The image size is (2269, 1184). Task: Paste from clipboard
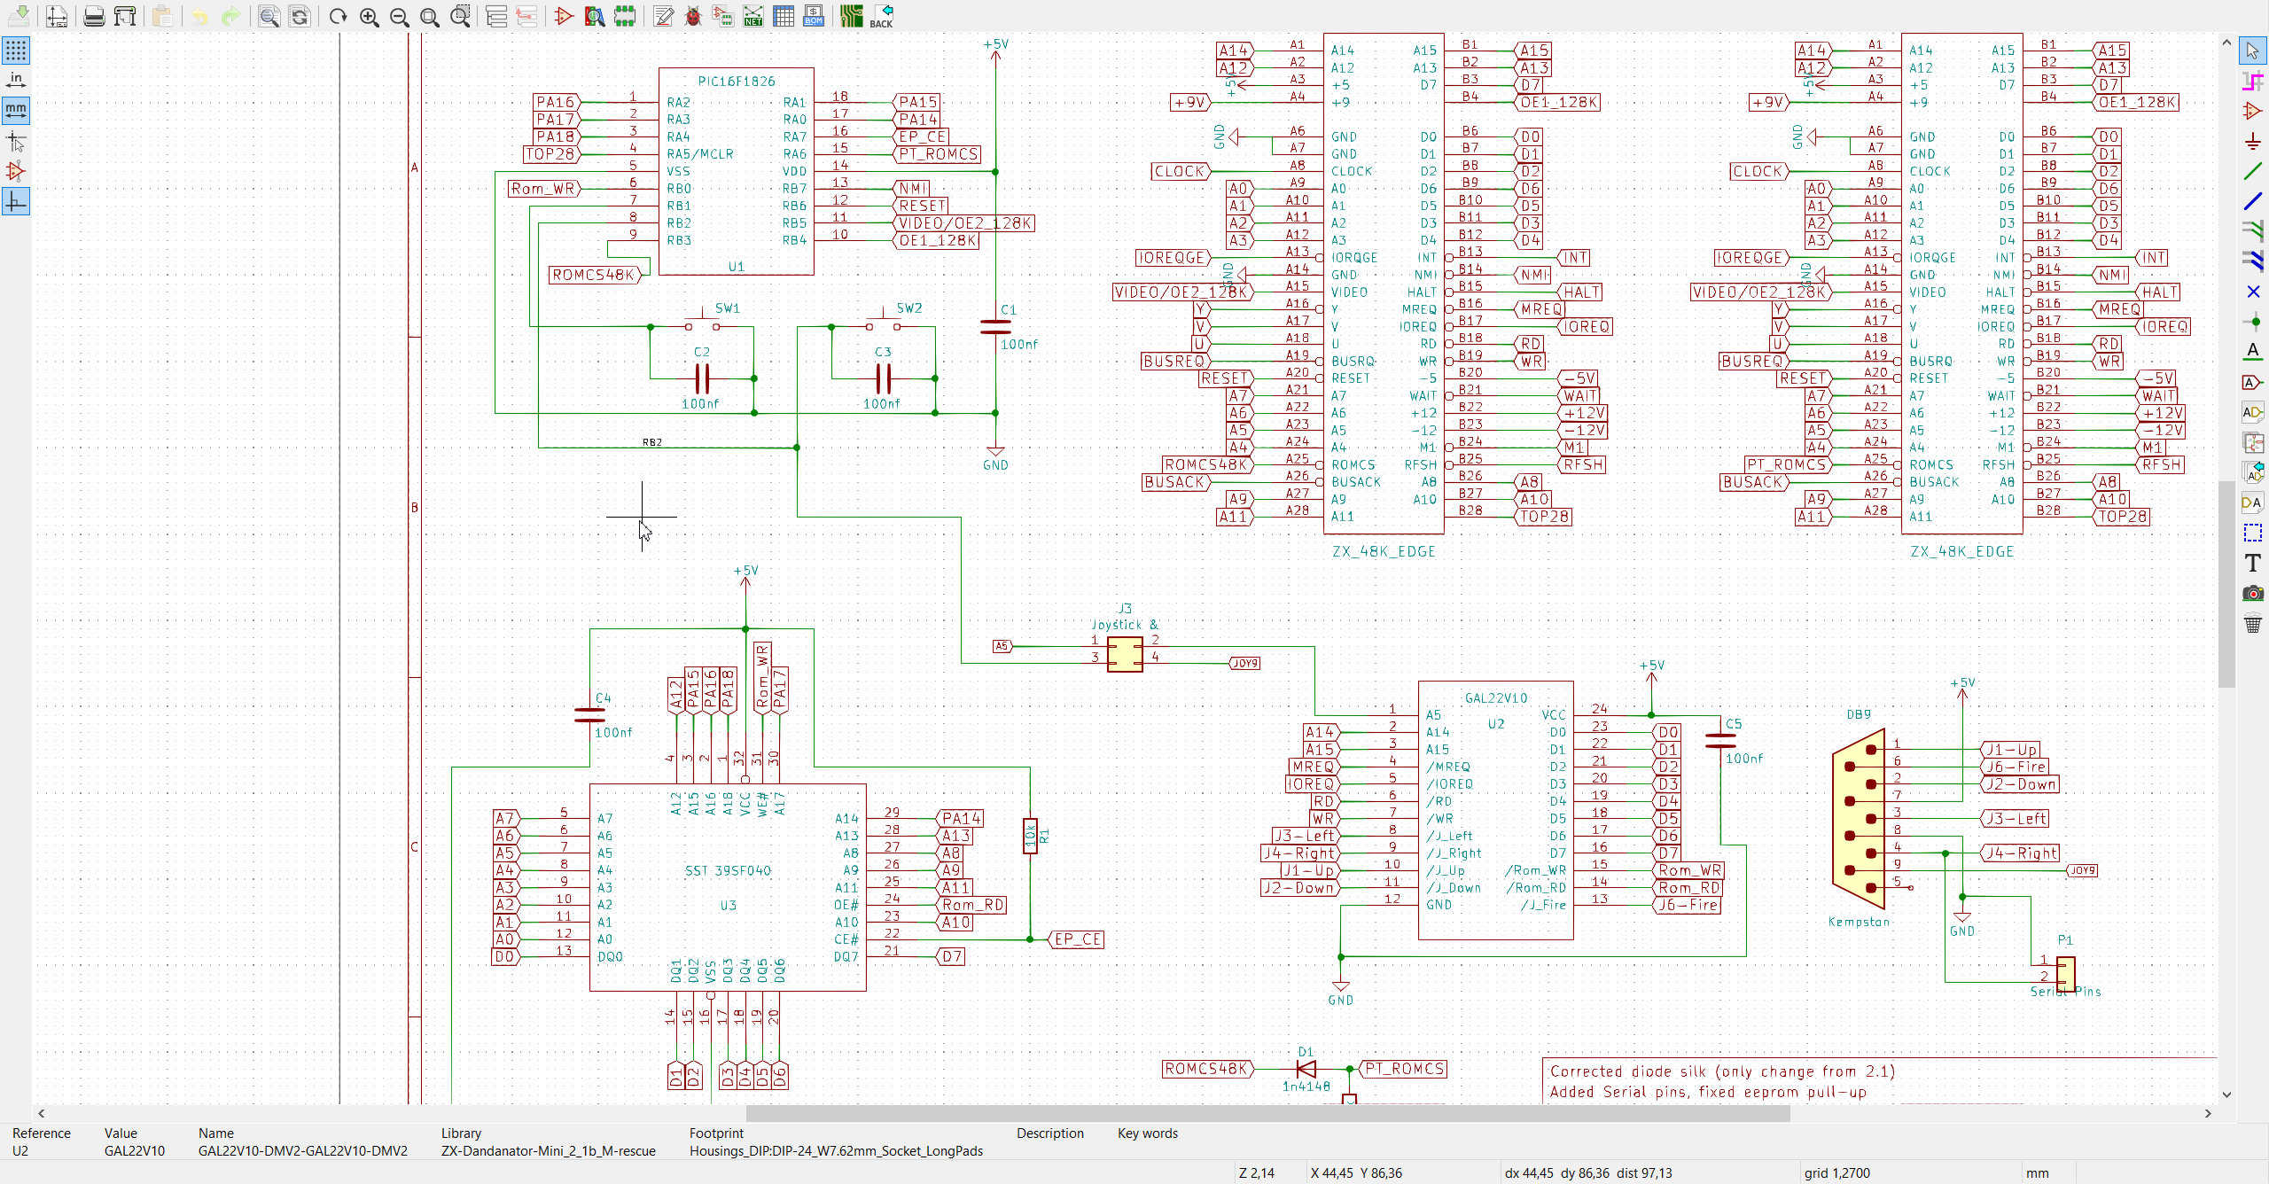coord(161,15)
